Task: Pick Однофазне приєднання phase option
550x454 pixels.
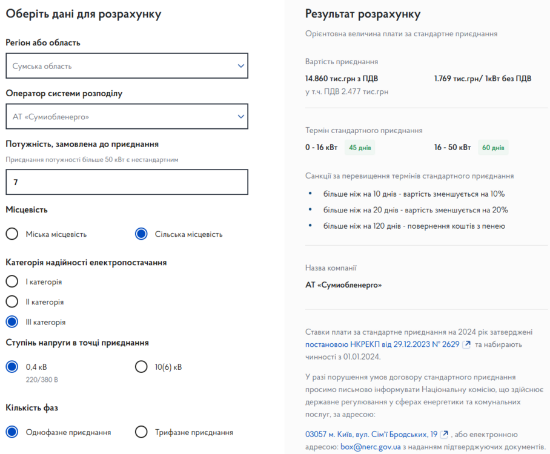Action: (13, 432)
